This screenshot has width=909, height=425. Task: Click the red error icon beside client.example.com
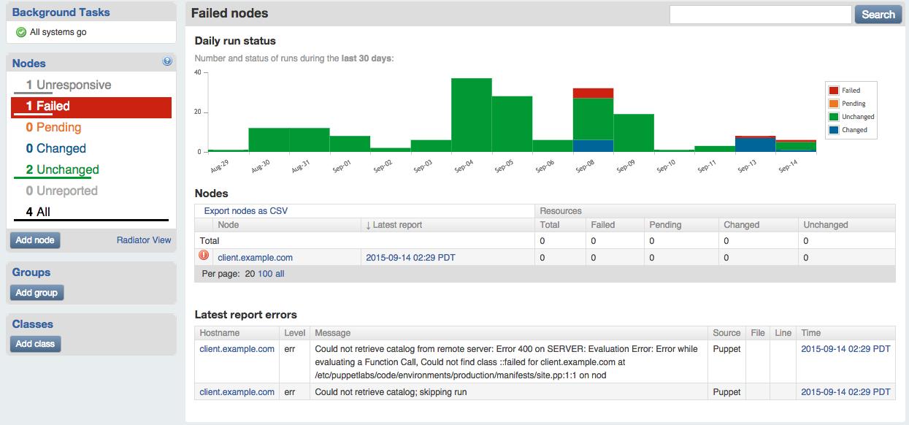204,256
